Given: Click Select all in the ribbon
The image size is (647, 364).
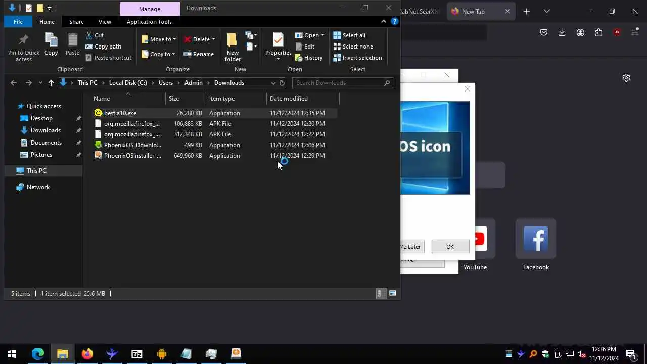Looking at the screenshot, I should (x=349, y=35).
